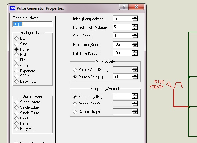Image resolution: width=197 pixels, height=143 pixels.
Task: Increase the Frequency (Hz) spinner
Action: (135, 95)
